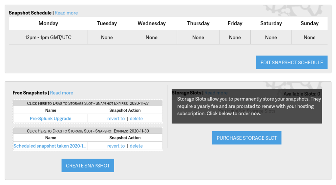Image resolution: width=336 pixels, height=185 pixels.
Task: Open the Scheduled snapshot taken 2020 entry
Action: [50, 146]
